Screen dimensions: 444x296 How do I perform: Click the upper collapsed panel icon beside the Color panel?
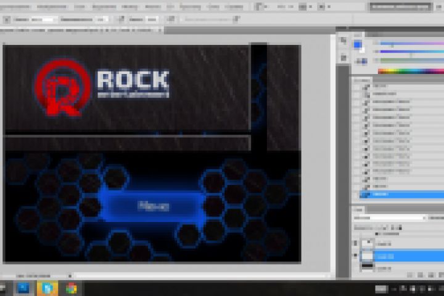tap(343, 41)
